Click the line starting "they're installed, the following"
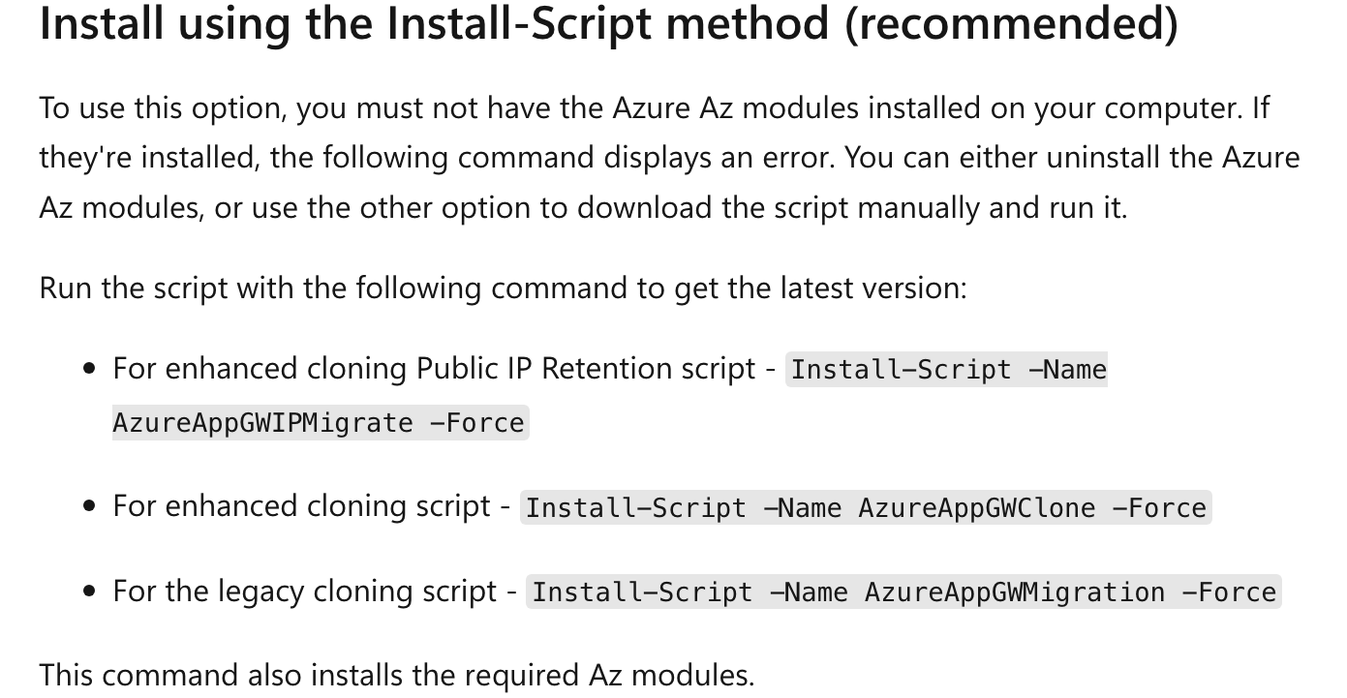Screen dimensions: 1347x698 [669, 158]
